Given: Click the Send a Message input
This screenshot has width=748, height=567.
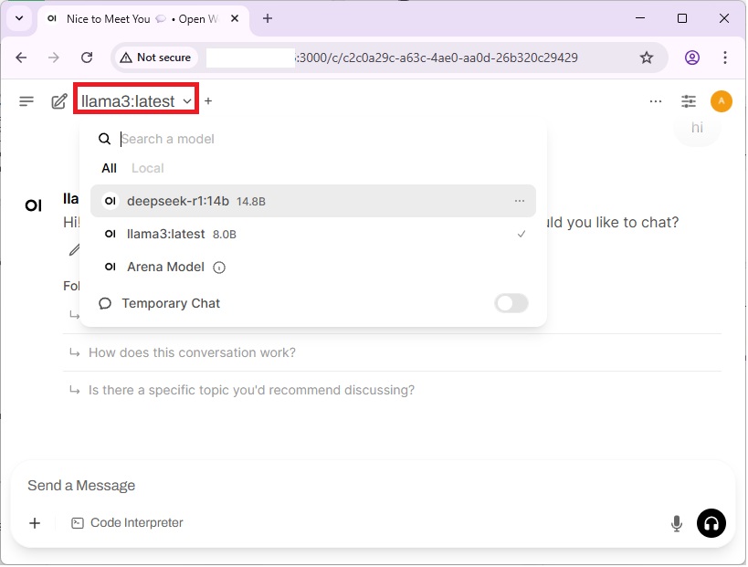Looking at the screenshot, I should coord(372,486).
